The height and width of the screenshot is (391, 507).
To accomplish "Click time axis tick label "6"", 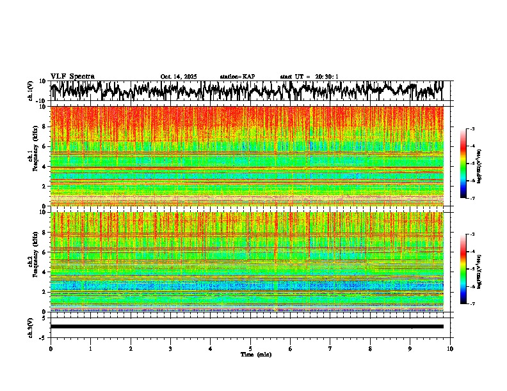I will pyautogui.click(x=291, y=349).
